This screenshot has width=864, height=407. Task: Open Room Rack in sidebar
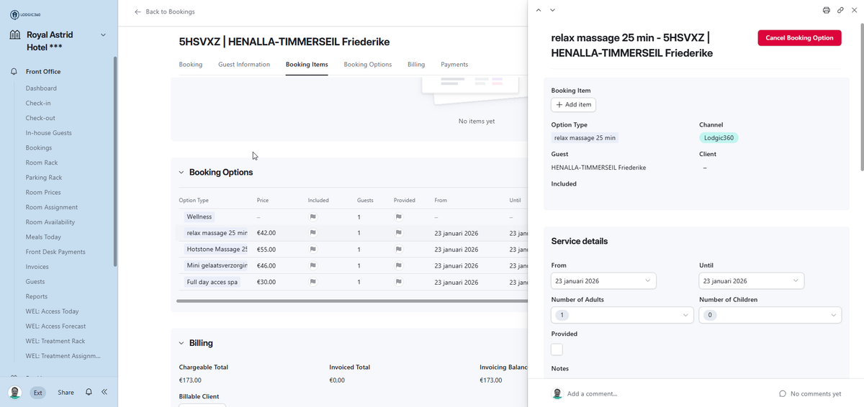coord(42,163)
